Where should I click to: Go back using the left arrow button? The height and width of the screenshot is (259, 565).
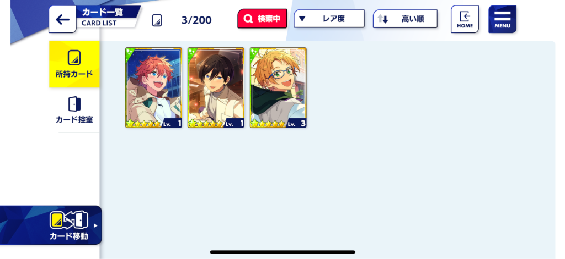pyautogui.click(x=62, y=19)
